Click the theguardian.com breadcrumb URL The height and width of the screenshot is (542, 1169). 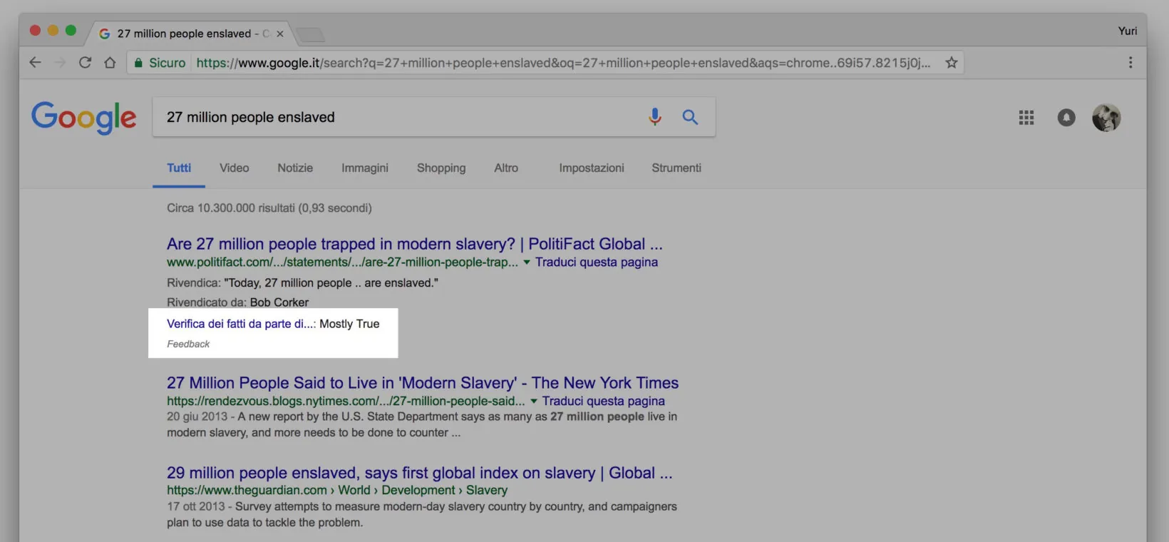337,491
